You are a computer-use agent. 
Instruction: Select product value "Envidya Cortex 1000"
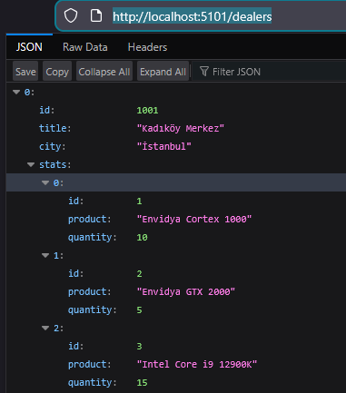click(194, 219)
